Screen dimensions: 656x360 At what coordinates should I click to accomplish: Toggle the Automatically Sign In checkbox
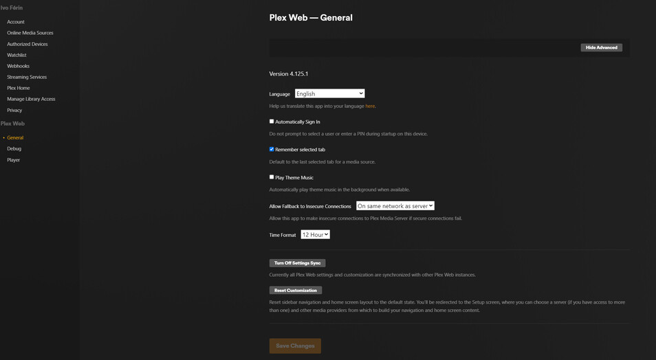click(272, 122)
